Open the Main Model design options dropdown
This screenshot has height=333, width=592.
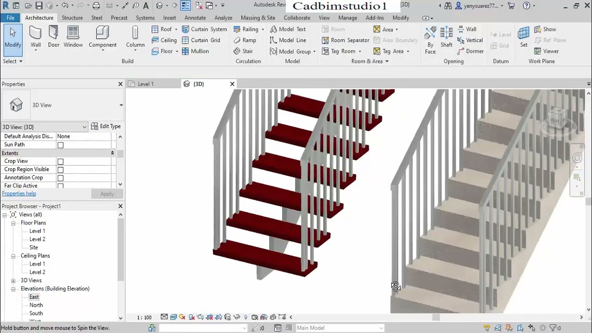(340, 328)
